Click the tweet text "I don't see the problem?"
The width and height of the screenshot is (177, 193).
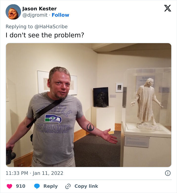coord(45,35)
